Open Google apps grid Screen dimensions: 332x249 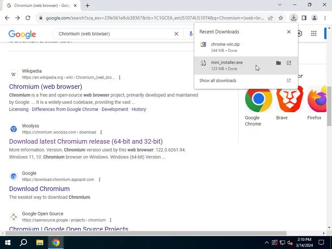click(314, 33)
